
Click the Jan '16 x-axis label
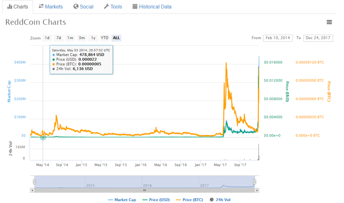click(x=141, y=165)
